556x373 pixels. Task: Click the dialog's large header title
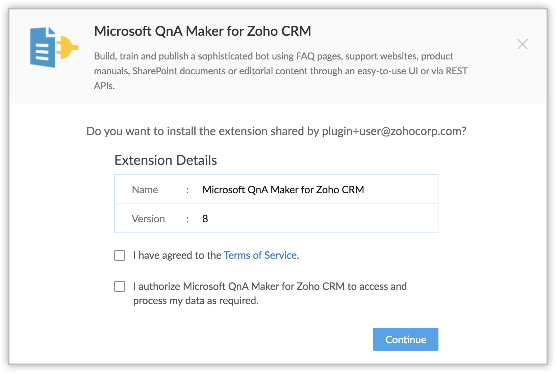[202, 31]
